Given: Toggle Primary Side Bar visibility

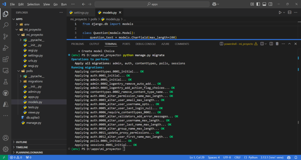Looking at the screenshot, I should pyautogui.click(x=258, y=4).
